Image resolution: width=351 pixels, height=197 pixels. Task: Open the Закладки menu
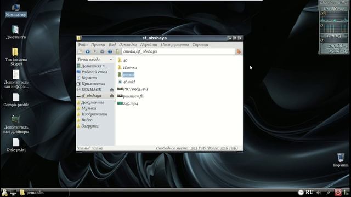128,45
